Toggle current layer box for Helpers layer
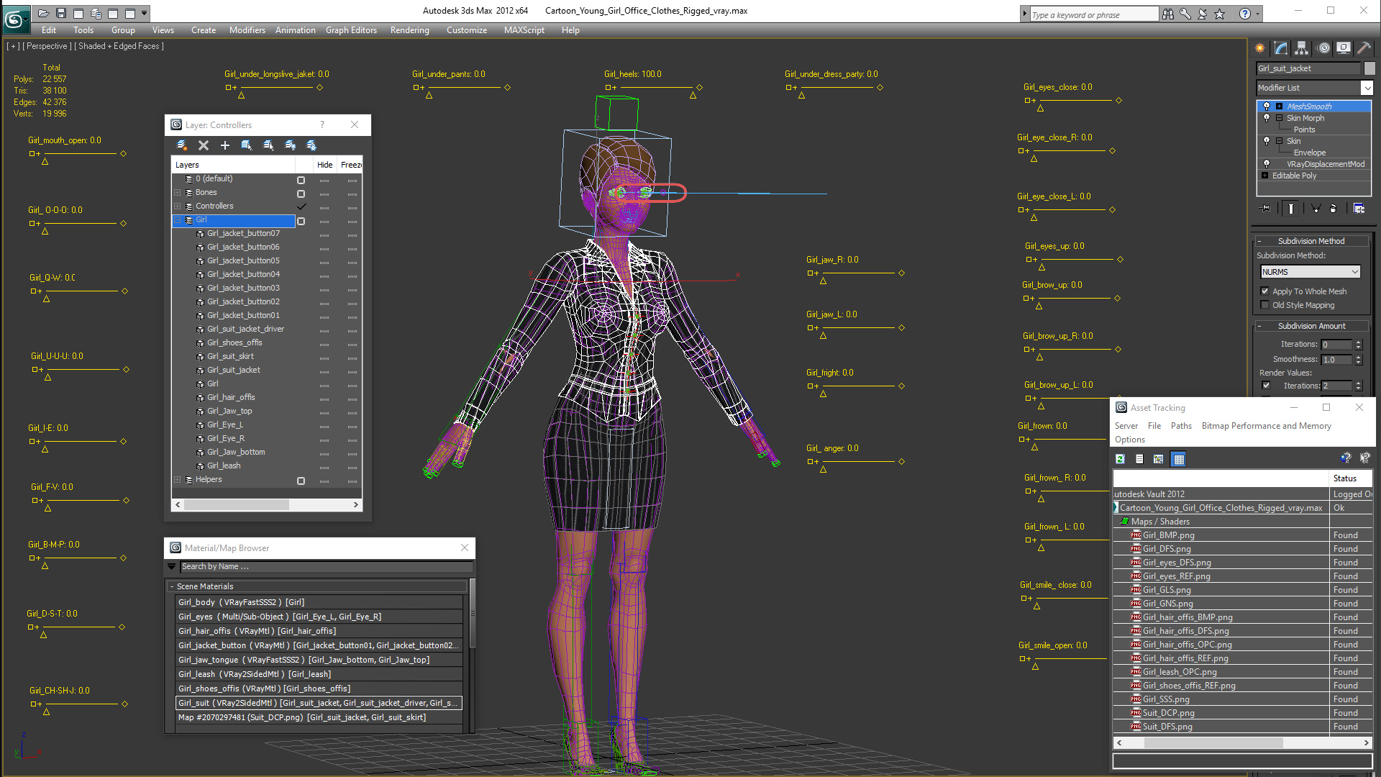Image resolution: width=1381 pixels, height=777 pixels. 301,481
